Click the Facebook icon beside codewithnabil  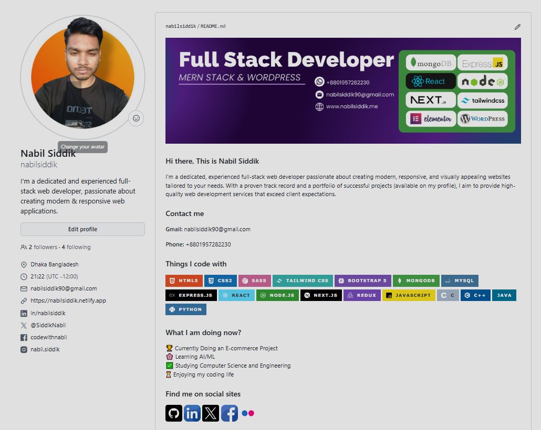(23, 337)
